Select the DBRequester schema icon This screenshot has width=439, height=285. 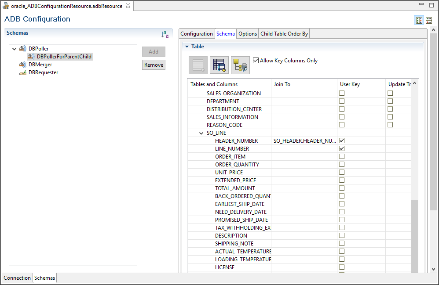[x=23, y=72]
